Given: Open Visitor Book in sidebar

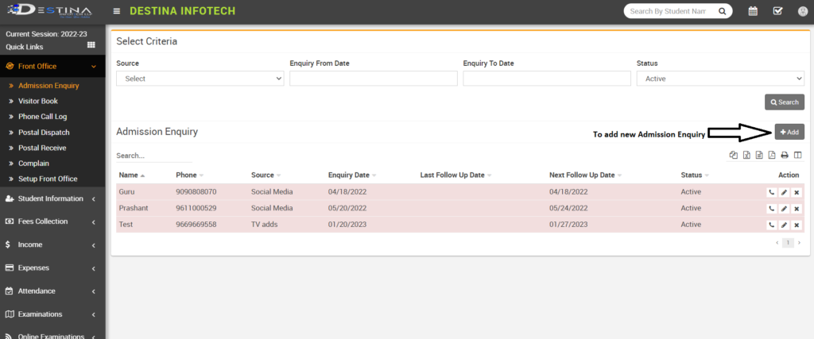Looking at the screenshot, I should [x=37, y=101].
